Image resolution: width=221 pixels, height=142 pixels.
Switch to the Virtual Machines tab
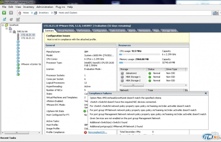coord(66,31)
